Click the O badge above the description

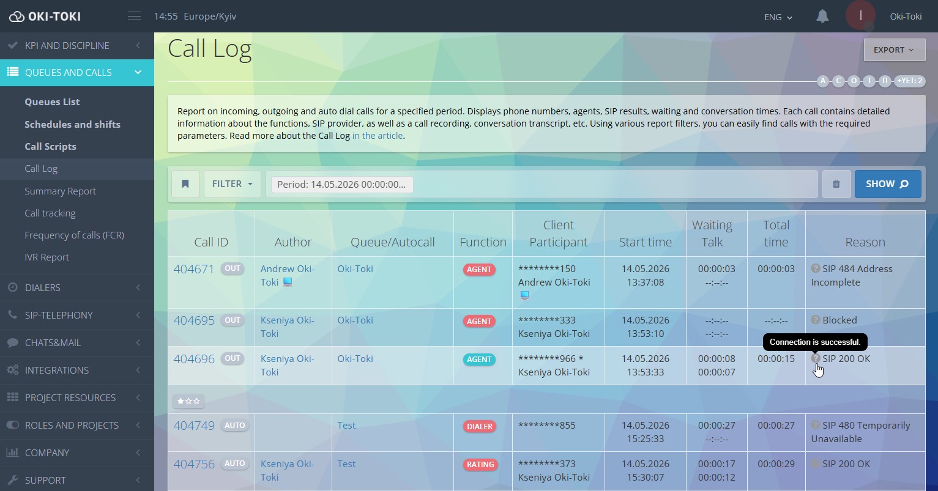click(x=854, y=81)
